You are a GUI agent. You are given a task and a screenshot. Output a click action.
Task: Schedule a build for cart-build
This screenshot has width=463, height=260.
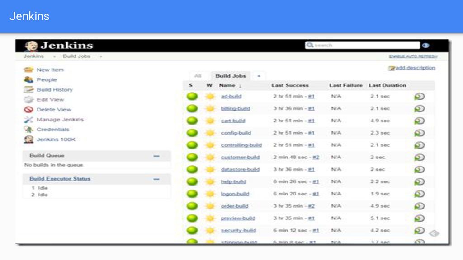click(x=419, y=121)
